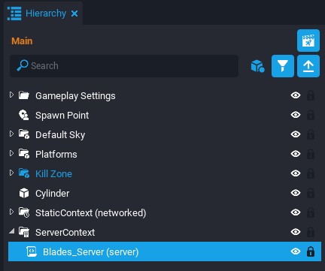This screenshot has width=325, height=271.
Task: Collapse the ServerContext folder
Action: coord(11,231)
